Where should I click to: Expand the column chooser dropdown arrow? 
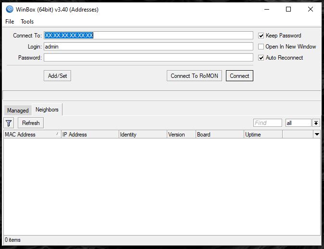317,135
